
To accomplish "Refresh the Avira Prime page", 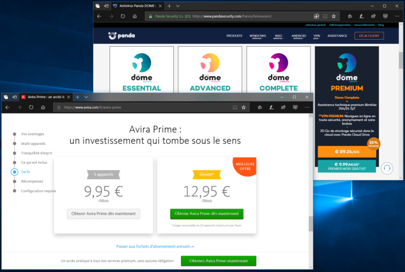I will pyautogui.click(x=31, y=107).
